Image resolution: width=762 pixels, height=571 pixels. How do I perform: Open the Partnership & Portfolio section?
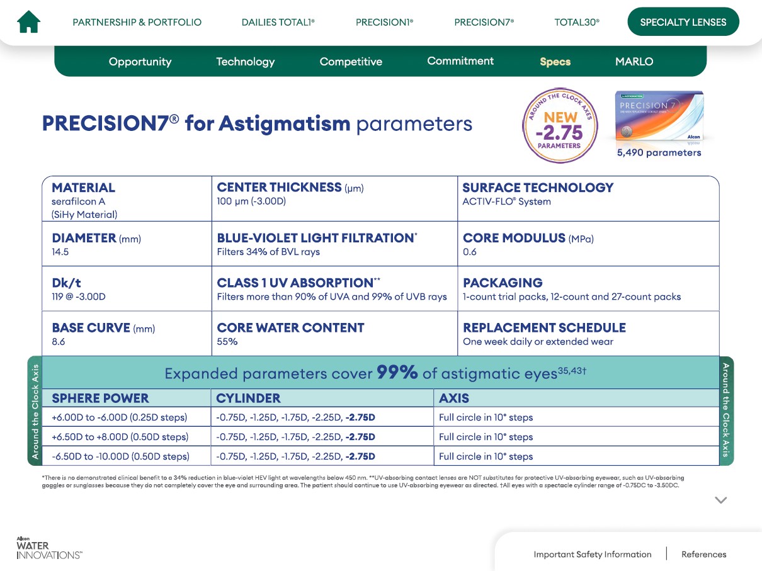137,22
